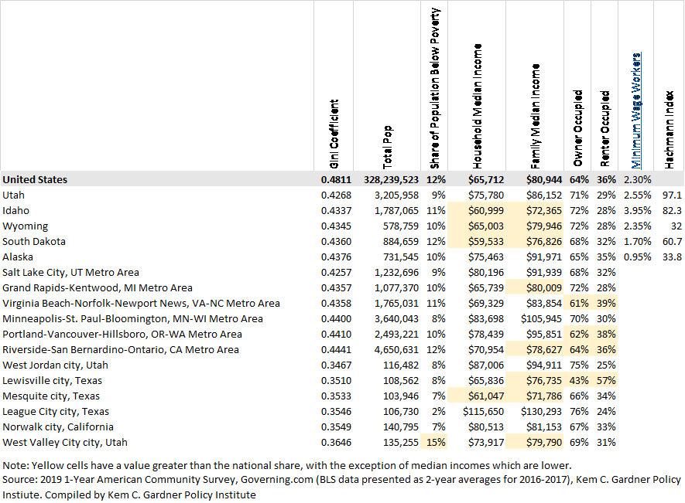Select the Hachmann Index column header
Image resolution: width=685 pixels, height=503 pixels.
(x=669, y=130)
